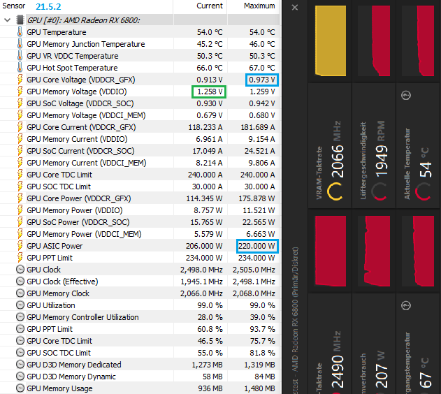Click the 0.973 V maximum core voltage value
Image resolution: width=441 pixels, height=394 pixels.
point(262,80)
